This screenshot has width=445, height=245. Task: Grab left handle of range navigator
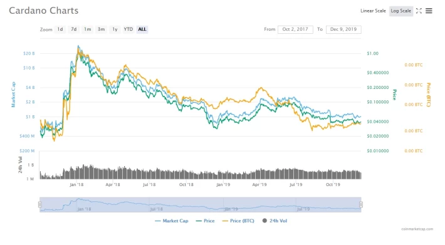point(39,204)
